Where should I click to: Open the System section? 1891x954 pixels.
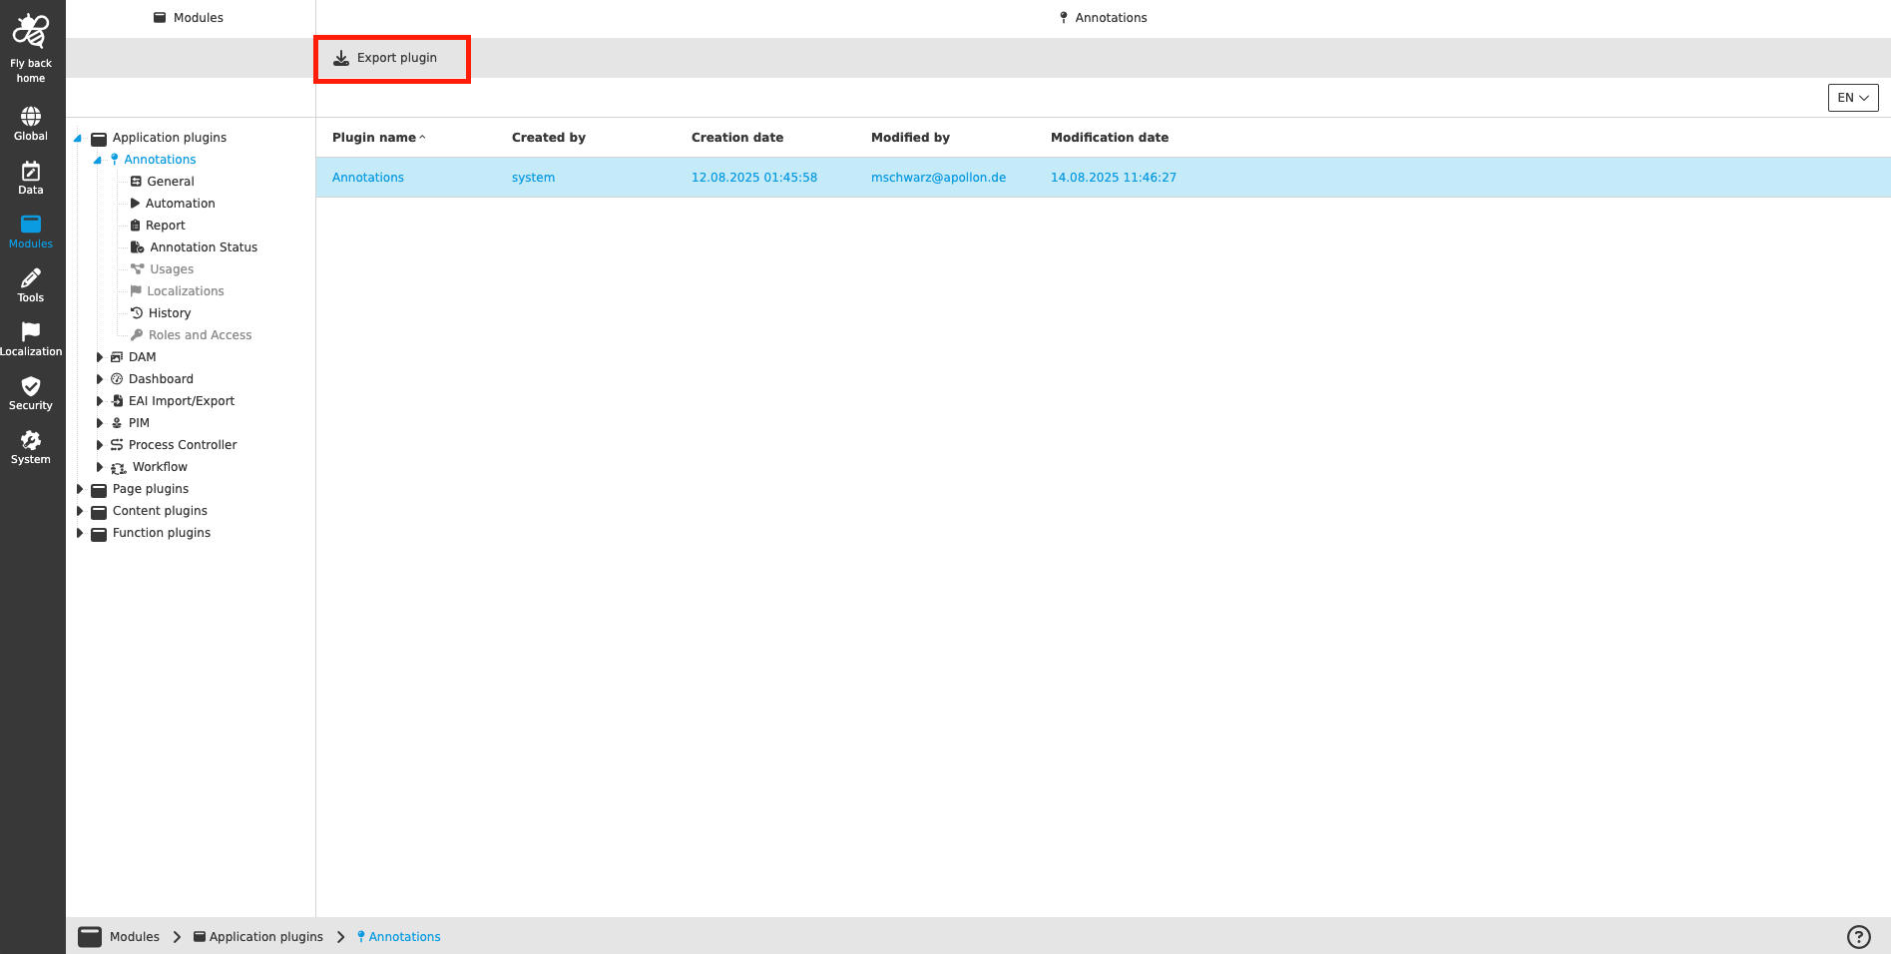tap(30, 445)
